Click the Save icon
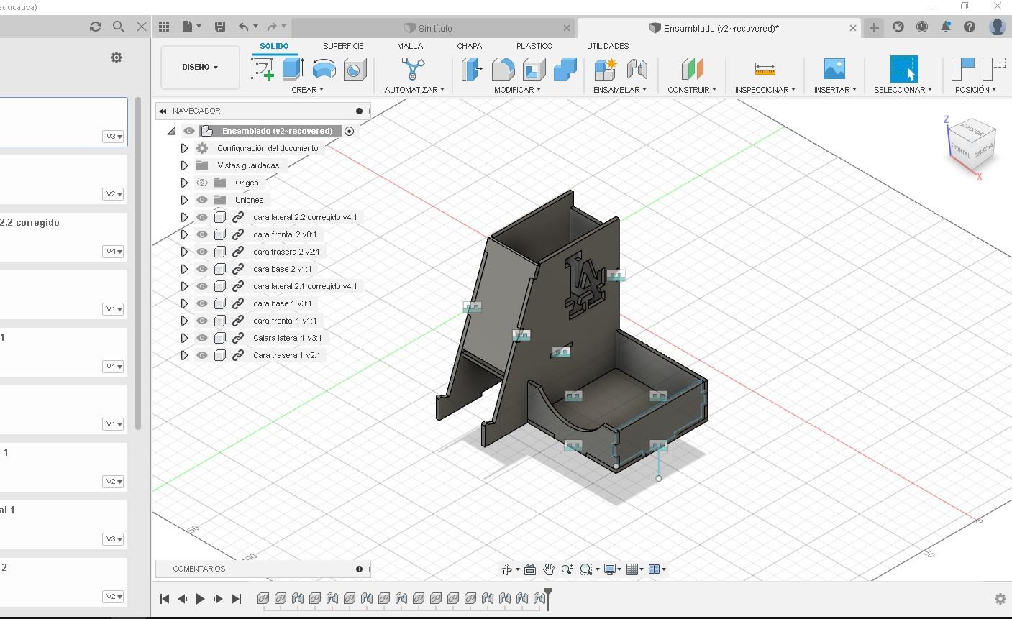The height and width of the screenshot is (619, 1012). [x=220, y=27]
